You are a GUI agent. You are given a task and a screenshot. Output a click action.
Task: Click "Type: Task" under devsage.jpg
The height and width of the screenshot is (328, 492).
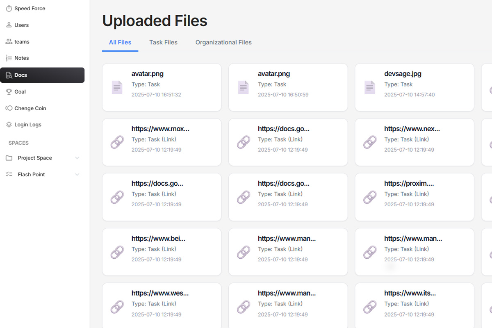point(398,84)
